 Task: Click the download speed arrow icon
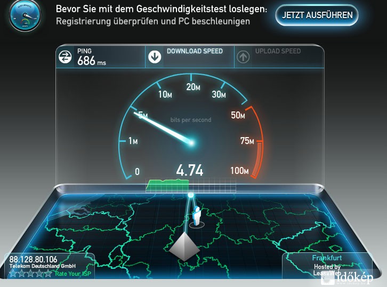[x=155, y=57]
